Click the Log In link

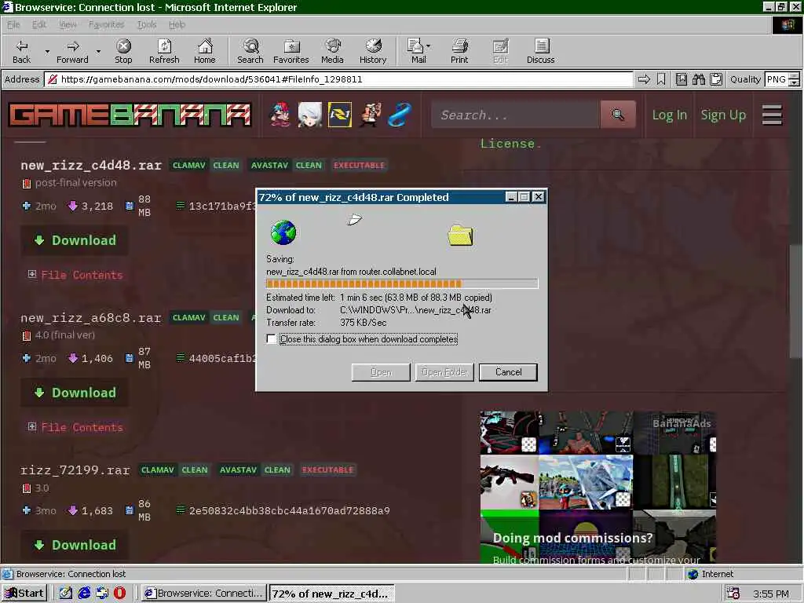tap(669, 115)
